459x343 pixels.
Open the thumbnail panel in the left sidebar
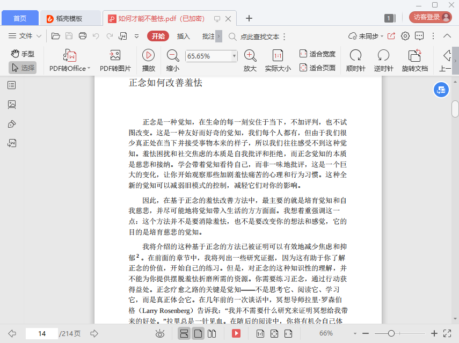[x=12, y=105]
